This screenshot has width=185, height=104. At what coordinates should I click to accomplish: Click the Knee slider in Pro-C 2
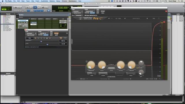click(x=92, y=73)
